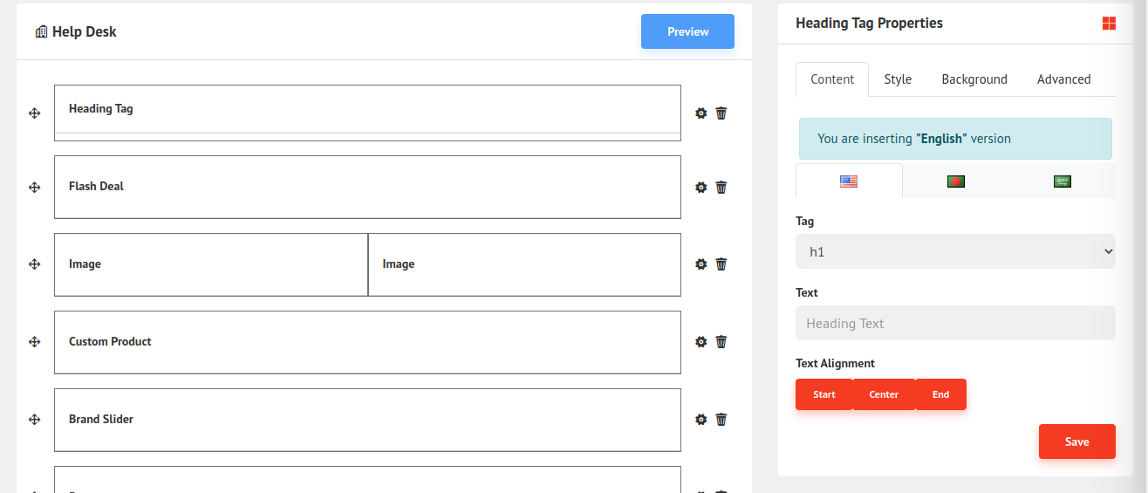Open settings gear for Image row

pos(700,264)
